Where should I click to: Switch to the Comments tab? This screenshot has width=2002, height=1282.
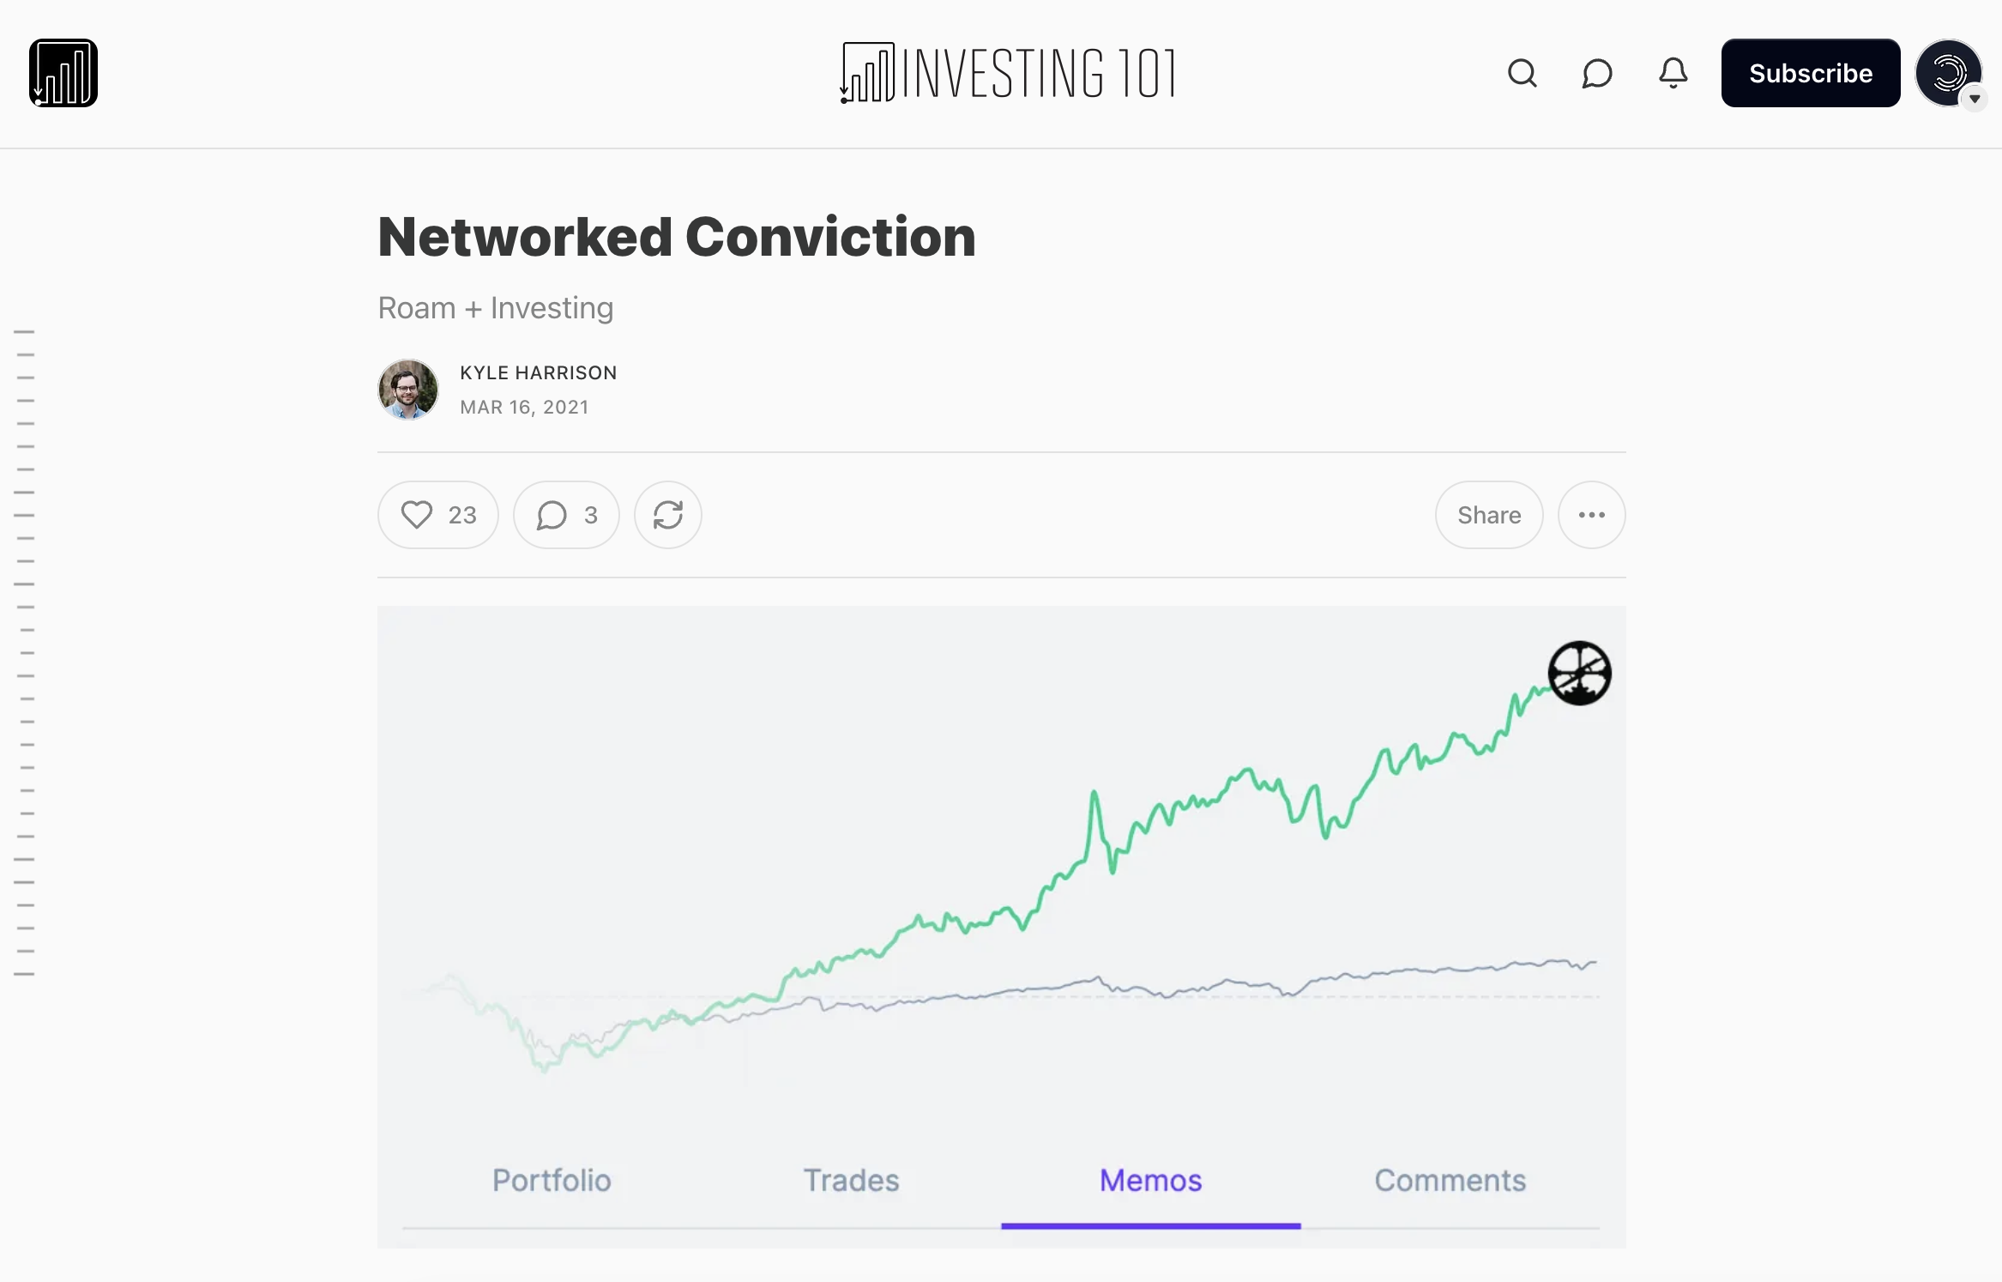tap(1450, 1180)
